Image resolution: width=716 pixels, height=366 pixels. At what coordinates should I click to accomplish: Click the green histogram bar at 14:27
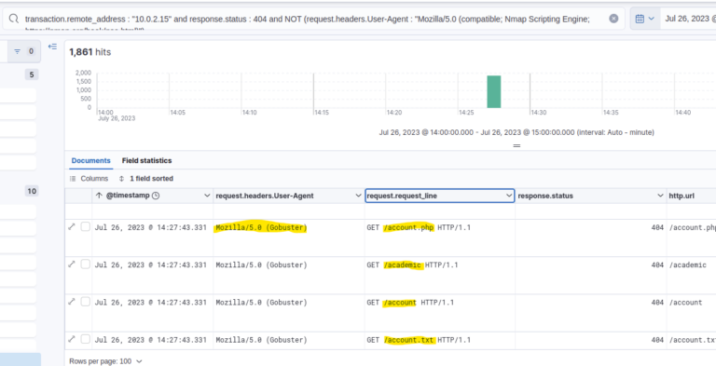pos(493,91)
